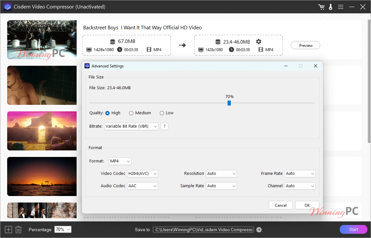
Task: Select the pink castle video thumbnail
Action: 42,131
